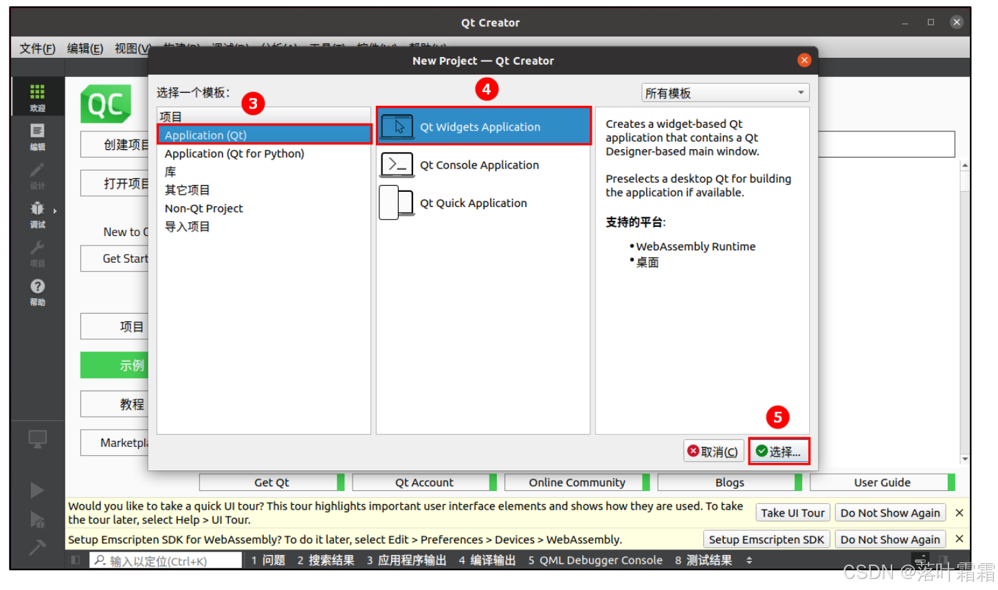Click the Qt Creator QC logo
This screenshot has width=998, height=590.
106,104
